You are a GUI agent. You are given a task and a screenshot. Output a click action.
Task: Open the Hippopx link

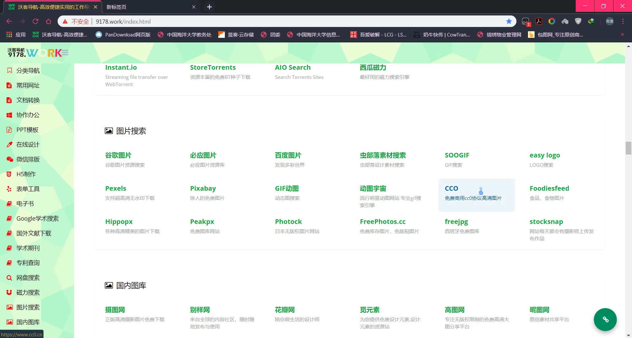(x=119, y=222)
